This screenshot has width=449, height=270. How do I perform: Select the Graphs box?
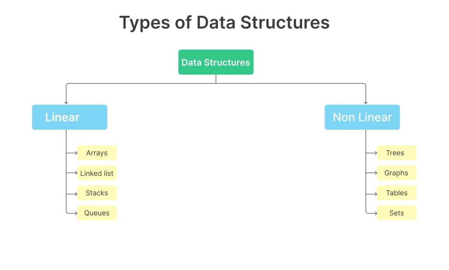[396, 173]
